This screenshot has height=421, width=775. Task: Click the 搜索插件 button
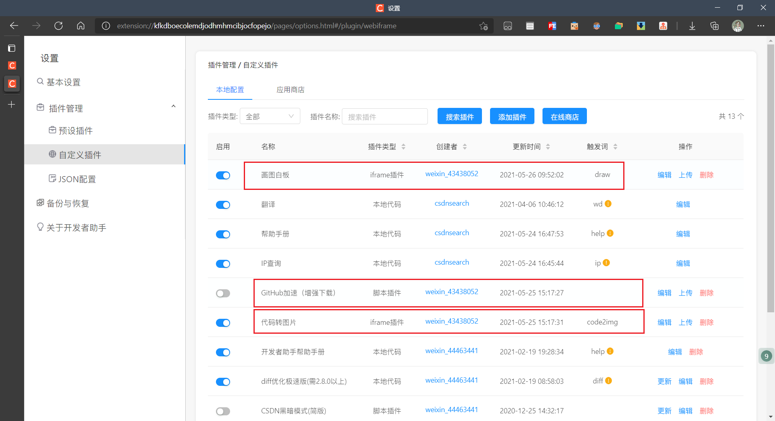pos(460,116)
